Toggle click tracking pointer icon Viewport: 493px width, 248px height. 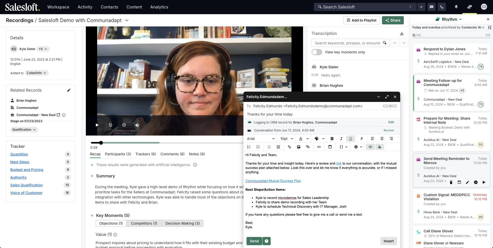379,147
